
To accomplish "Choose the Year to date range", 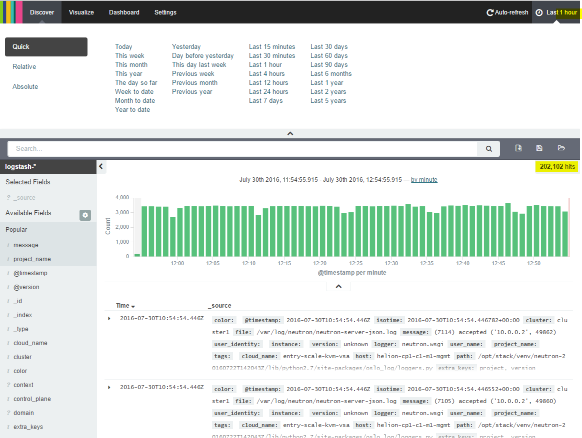I will [x=132, y=109].
